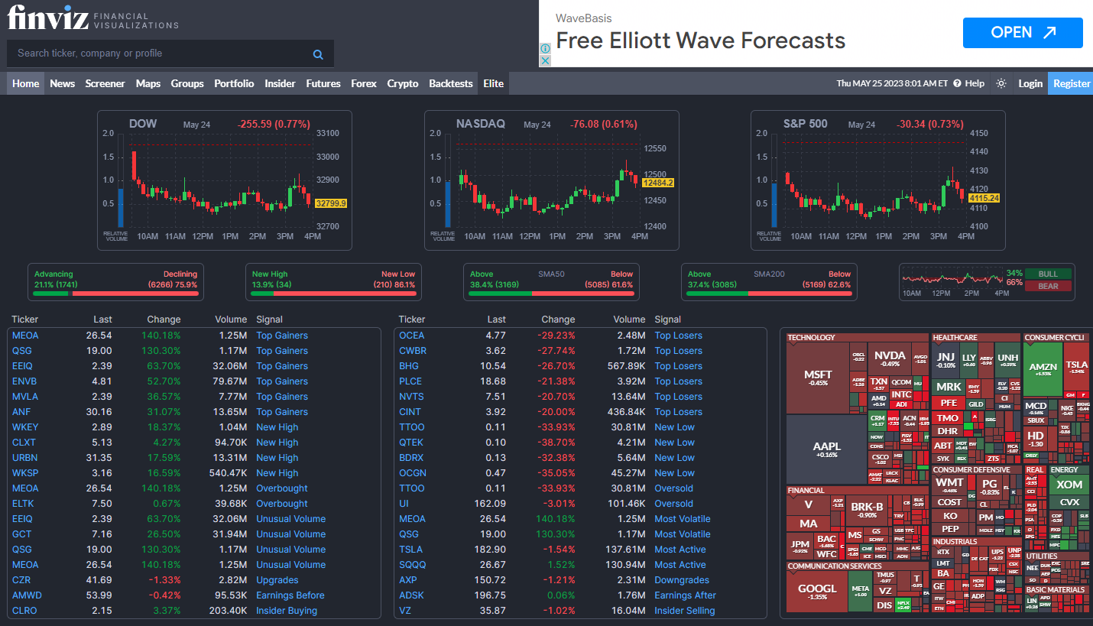Click the Earnings Before signal link

point(290,595)
